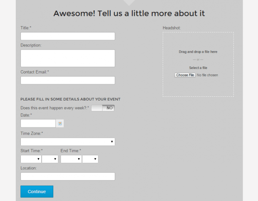This screenshot has width=258, height=201.
Task: Toggle the weekly event switch
Action: pyautogui.click(x=103, y=108)
